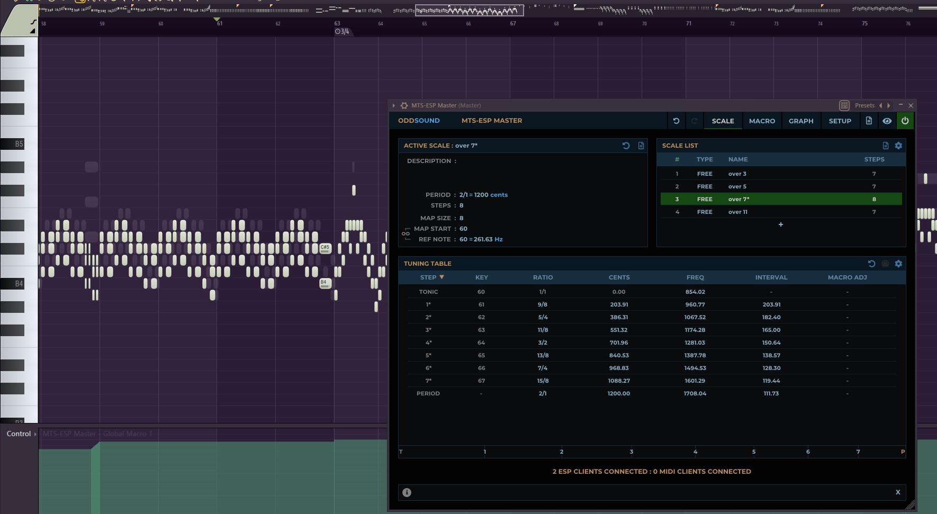Add a new scale with plus button
Image resolution: width=937 pixels, height=514 pixels.
pyautogui.click(x=781, y=224)
